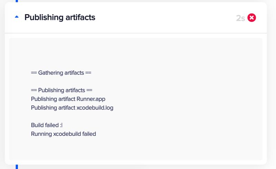The height and width of the screenshot is (169, 276).
Task: Click the 'Running xcodebuild failed' log message
Action: [x=63, y=134]
